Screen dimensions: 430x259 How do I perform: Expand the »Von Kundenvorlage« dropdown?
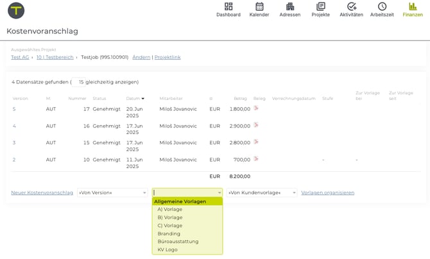[x=262, y=192]
